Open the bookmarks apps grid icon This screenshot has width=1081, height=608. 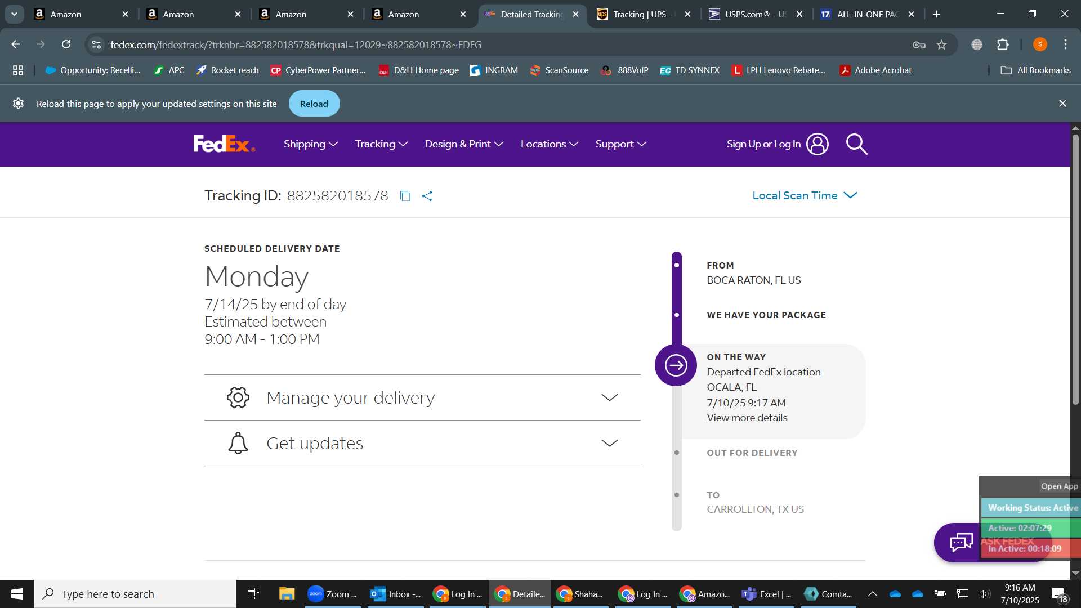[18, 70]
